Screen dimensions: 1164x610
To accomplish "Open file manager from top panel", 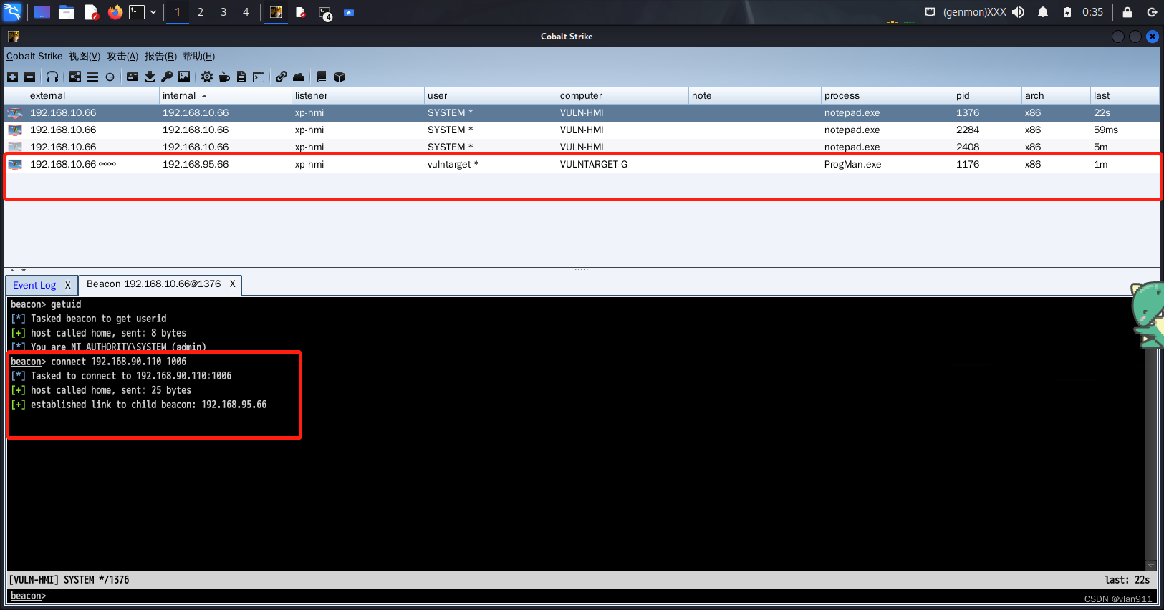I will pyautogui.click(x=67, y=12).
